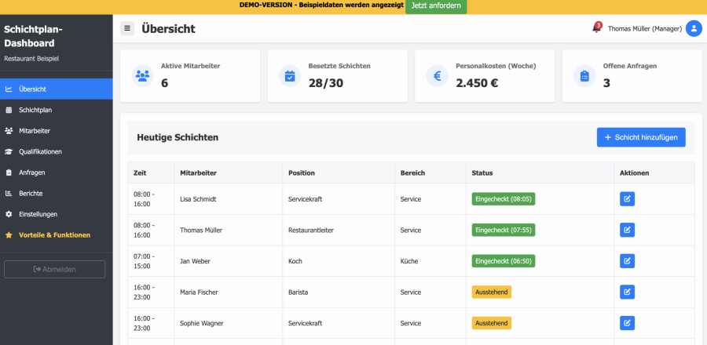Edit Sophie Wagner's shift with the pencil icon
The image size is (707, 345).
[627, 323]
